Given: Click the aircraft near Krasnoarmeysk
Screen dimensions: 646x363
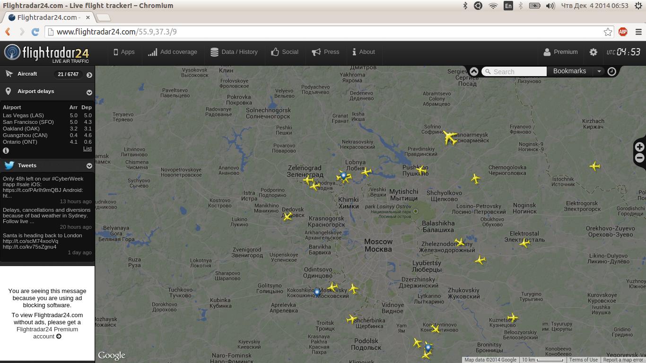Looking at the screenshot, I should pyautogui.click(x=450, y=138).
